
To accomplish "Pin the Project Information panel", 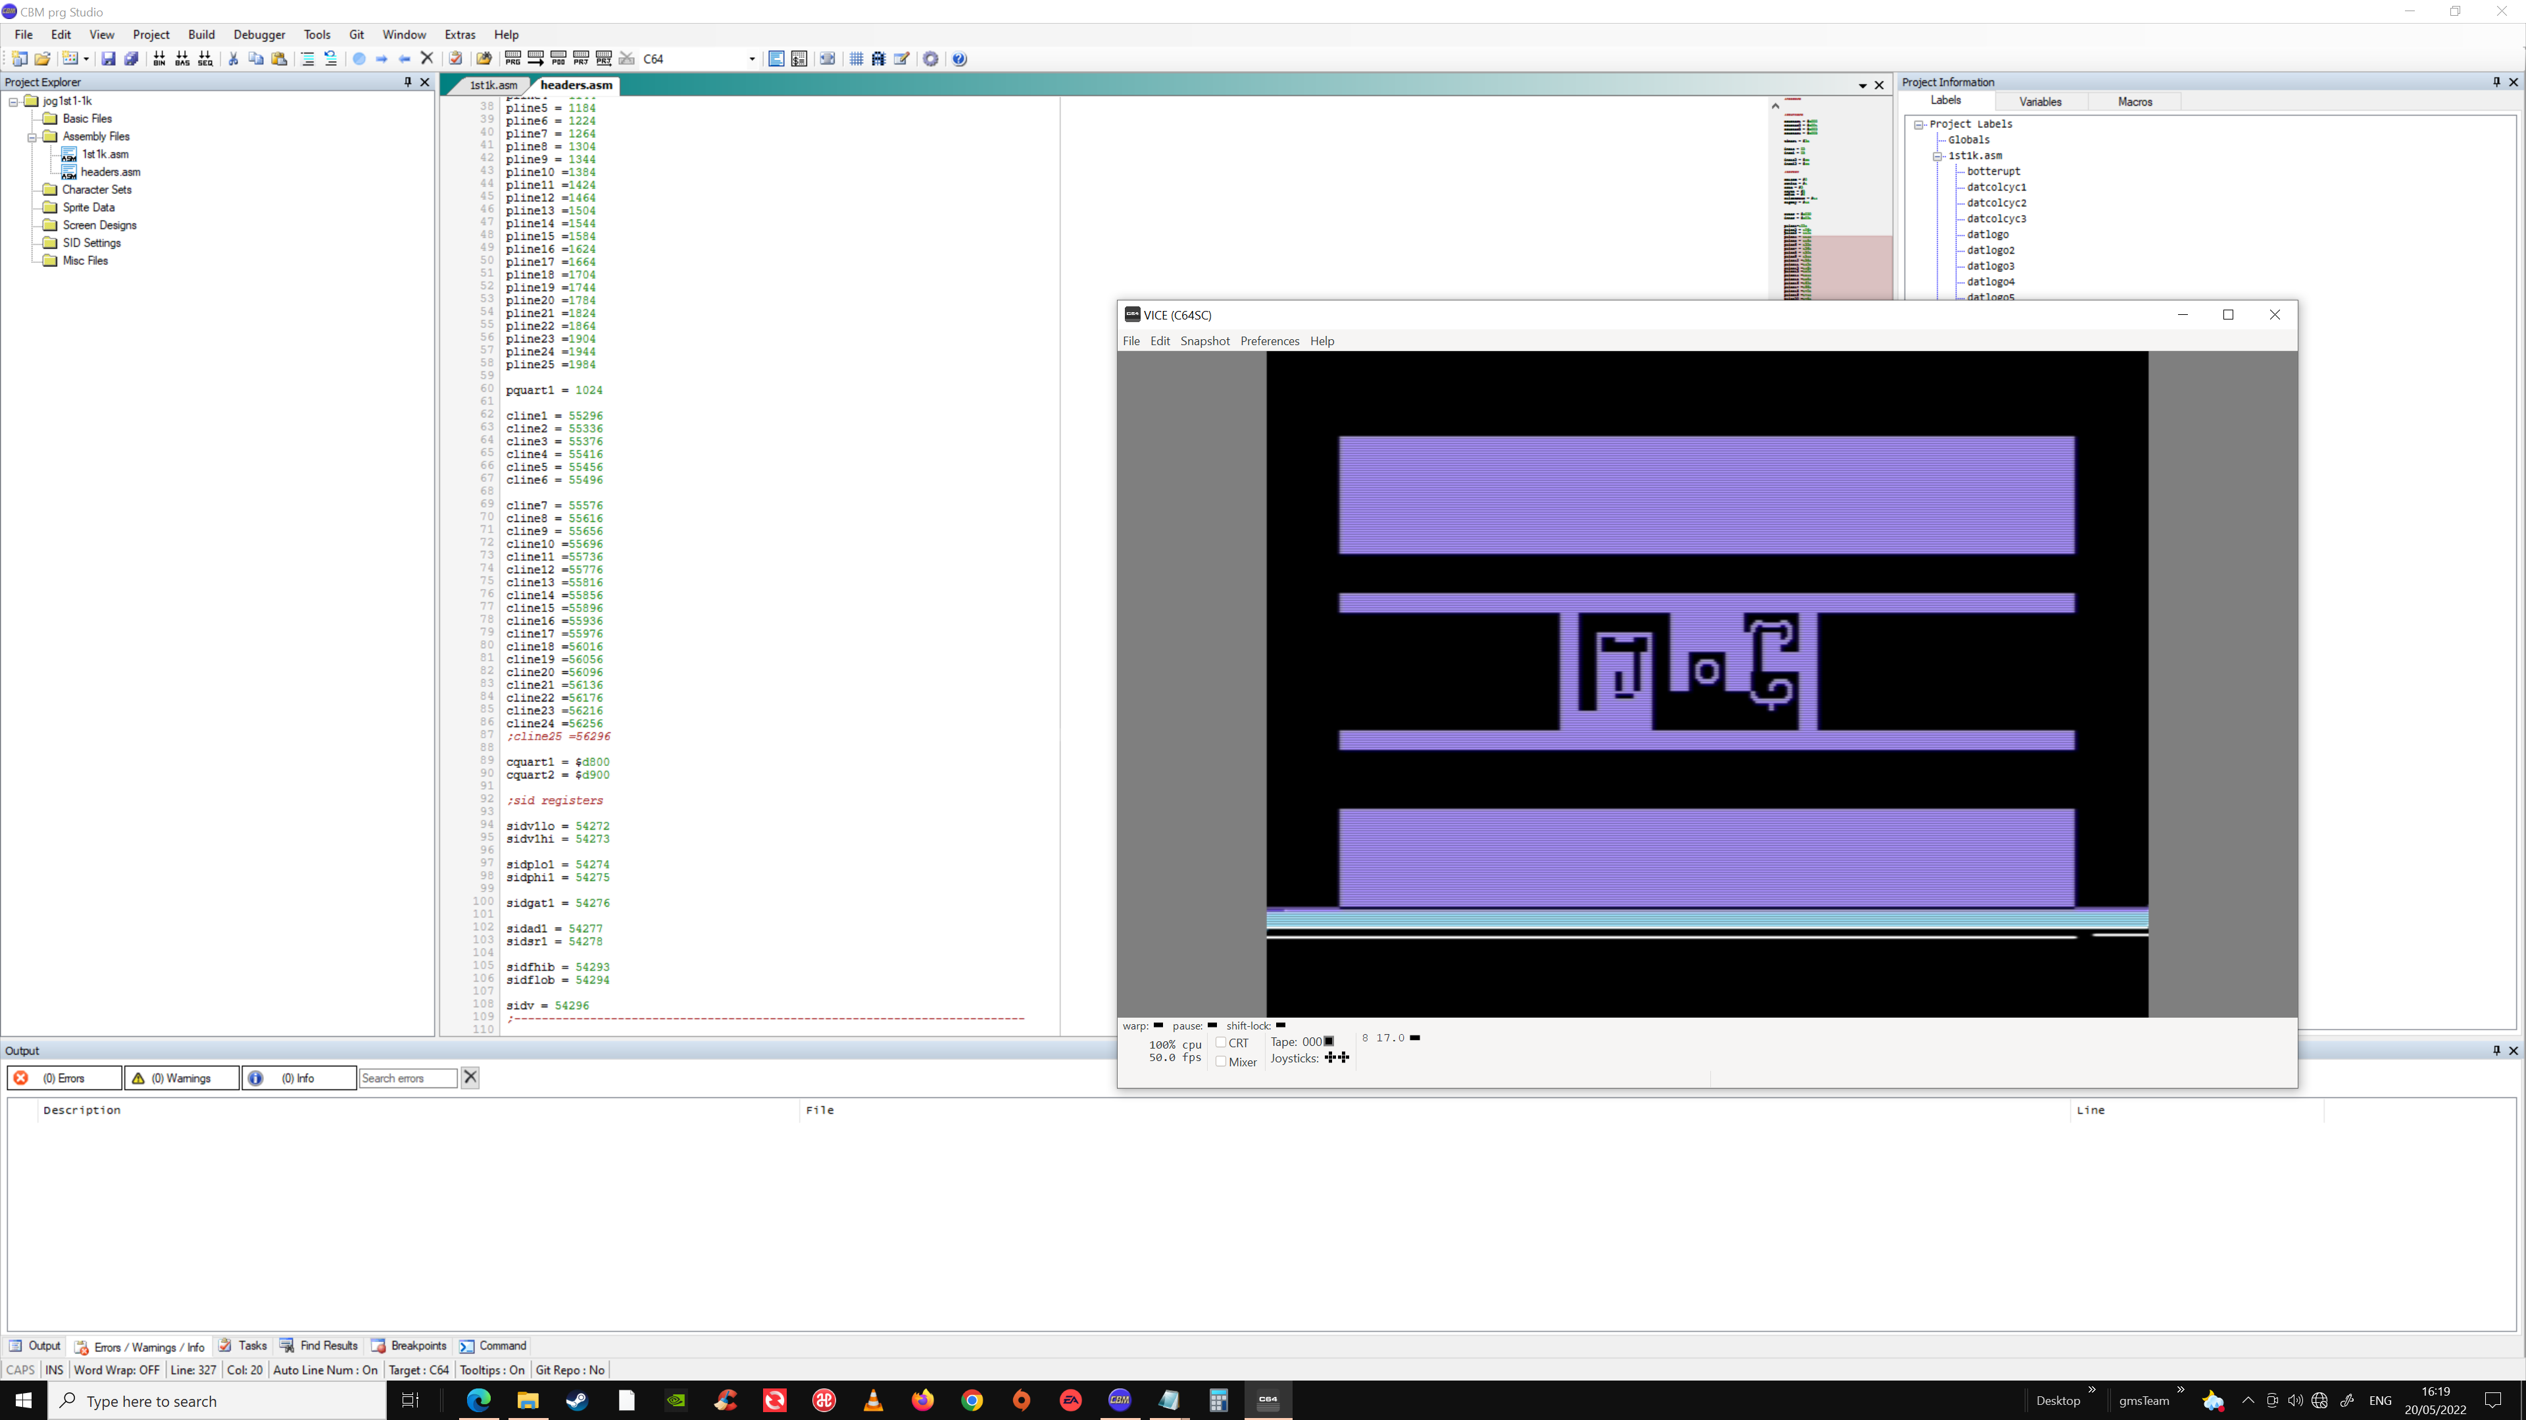I will point(2496,82).
